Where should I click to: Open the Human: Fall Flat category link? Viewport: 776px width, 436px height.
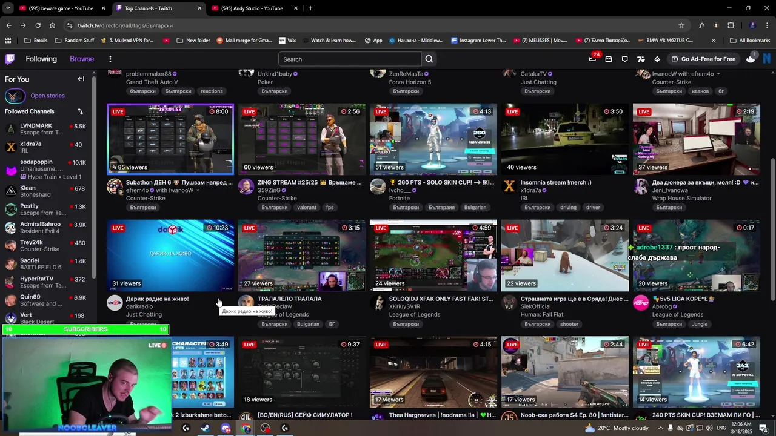click(542, 315)
